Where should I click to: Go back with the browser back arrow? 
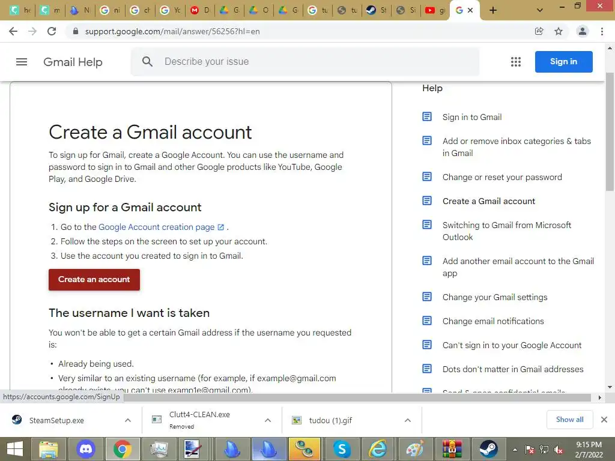(x=13, y=31)
